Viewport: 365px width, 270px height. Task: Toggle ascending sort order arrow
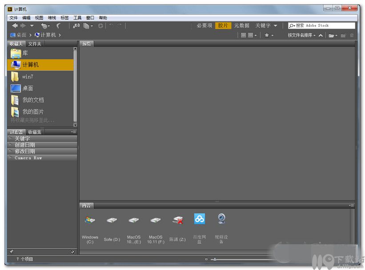tap(321, 36)
